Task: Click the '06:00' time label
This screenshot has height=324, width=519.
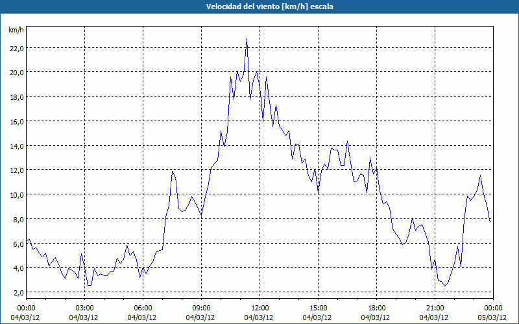Action: (x=143, y=308)
